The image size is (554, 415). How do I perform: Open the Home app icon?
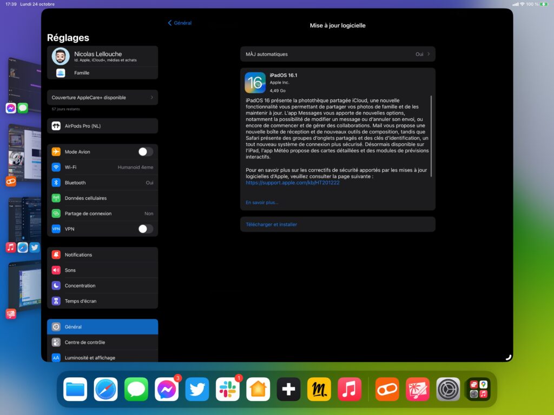[x=258, y=389]
